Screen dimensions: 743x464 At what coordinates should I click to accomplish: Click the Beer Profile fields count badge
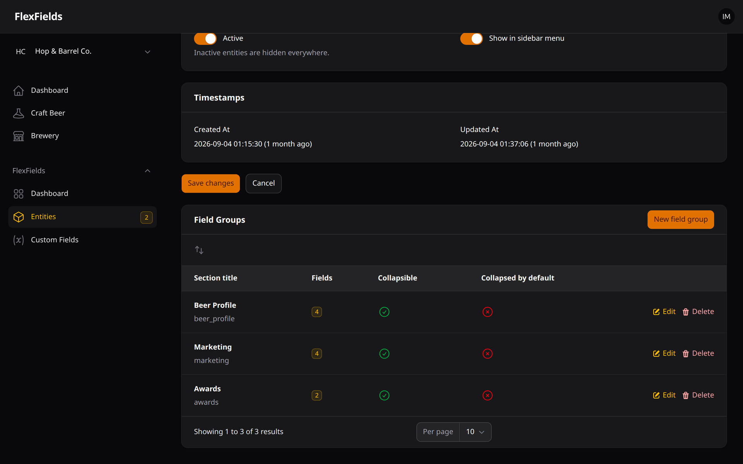[x=317, y=312]
